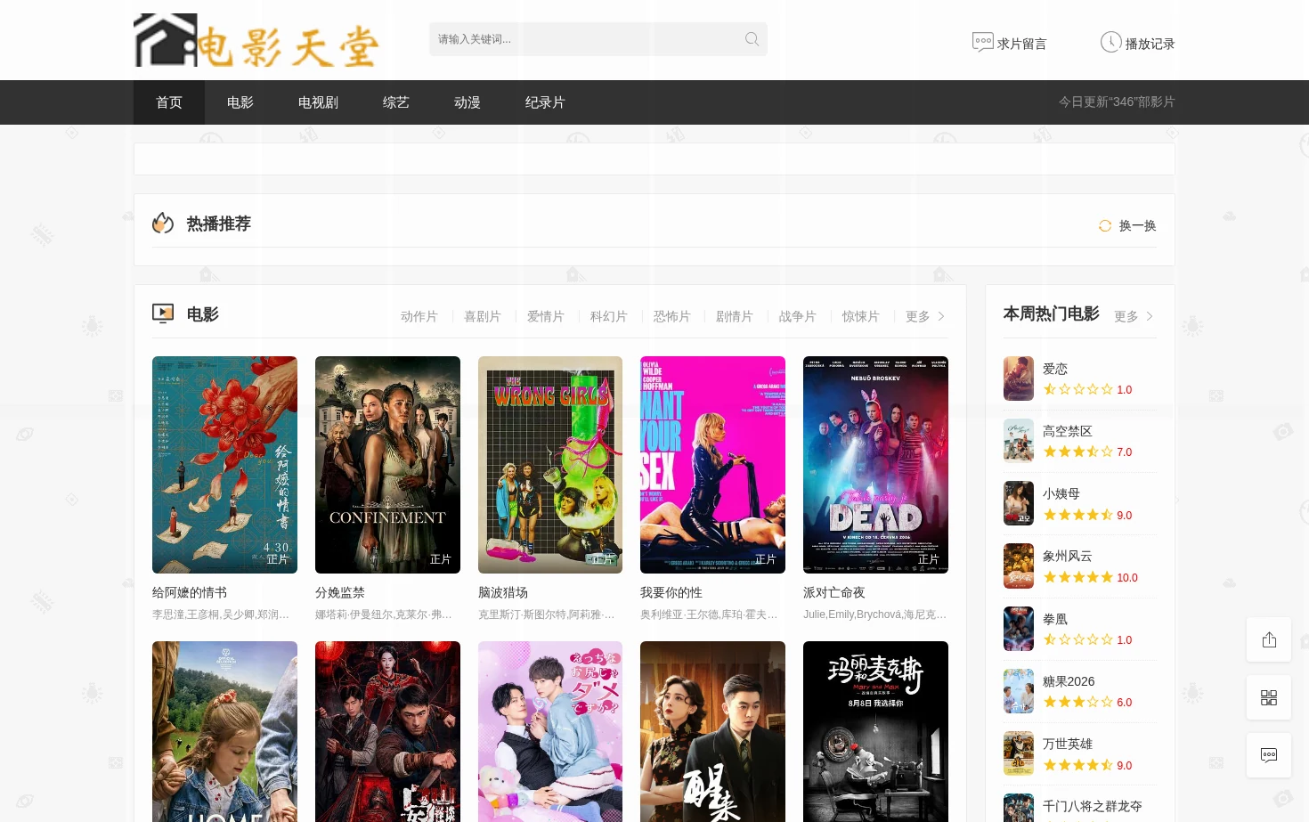This screenshot has height=822, width=1309.
Task: Click the 给阿嬷的情书 title
Action: [x=190, y=592]
